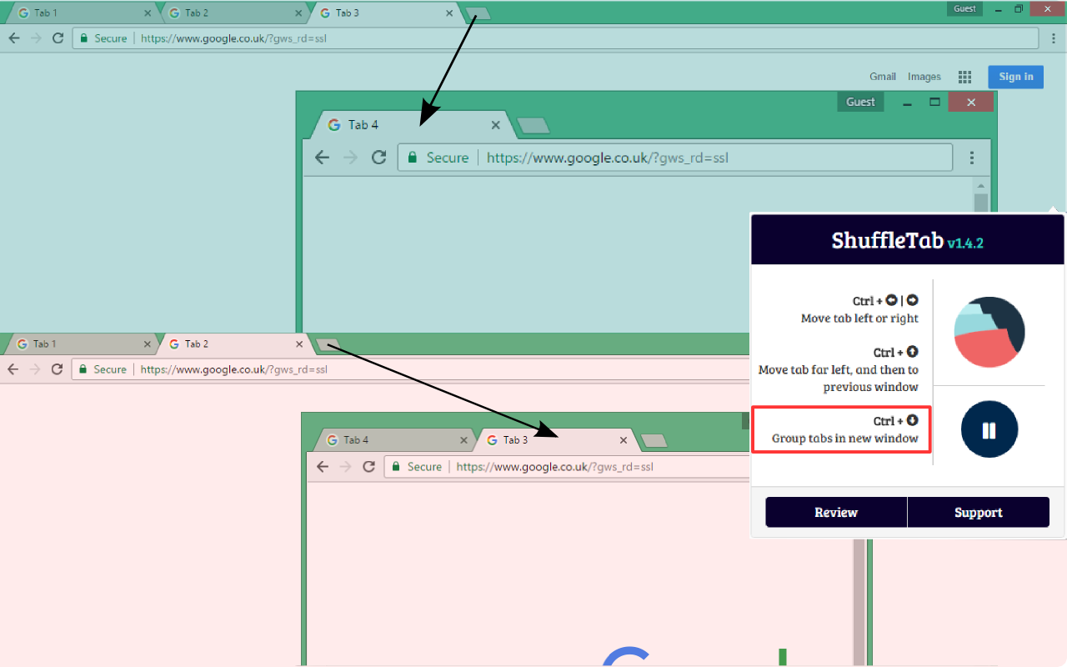Click the pause icon in ShuffleTab popup
Viewport: 1067px width, 667px height.
[989, 429]
